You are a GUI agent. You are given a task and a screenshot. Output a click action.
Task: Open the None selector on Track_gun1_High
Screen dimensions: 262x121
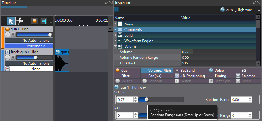pos(32,69)
